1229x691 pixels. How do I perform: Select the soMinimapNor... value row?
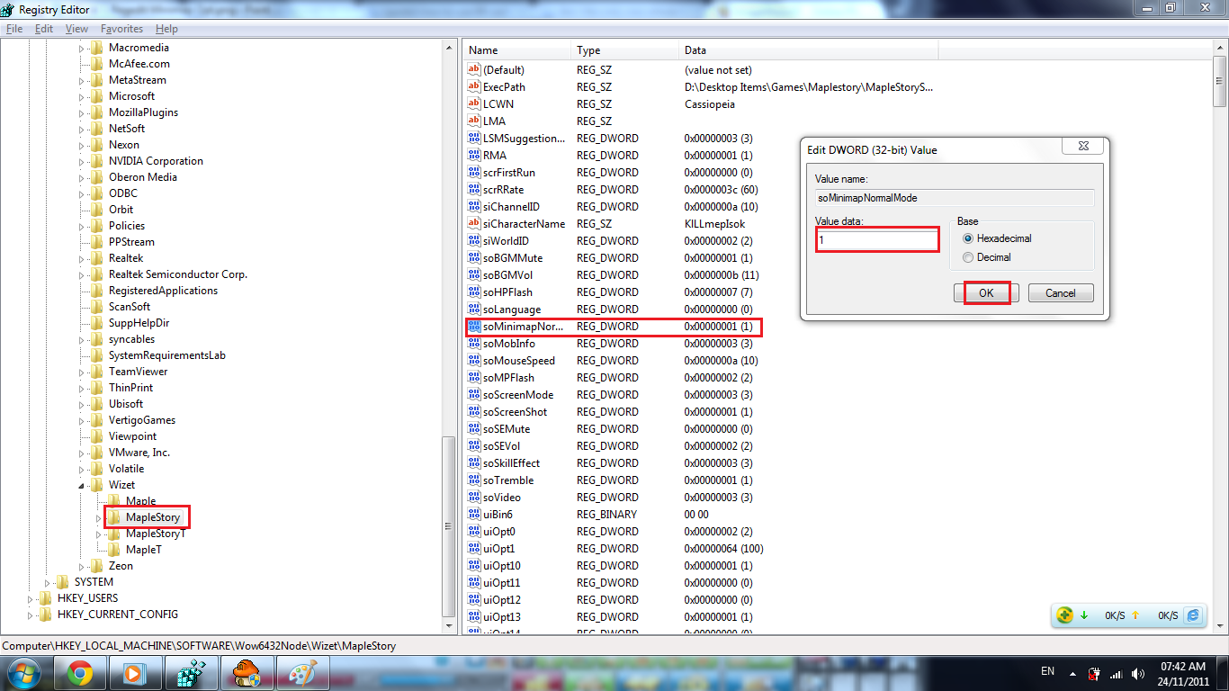click(x=614, y=327)
